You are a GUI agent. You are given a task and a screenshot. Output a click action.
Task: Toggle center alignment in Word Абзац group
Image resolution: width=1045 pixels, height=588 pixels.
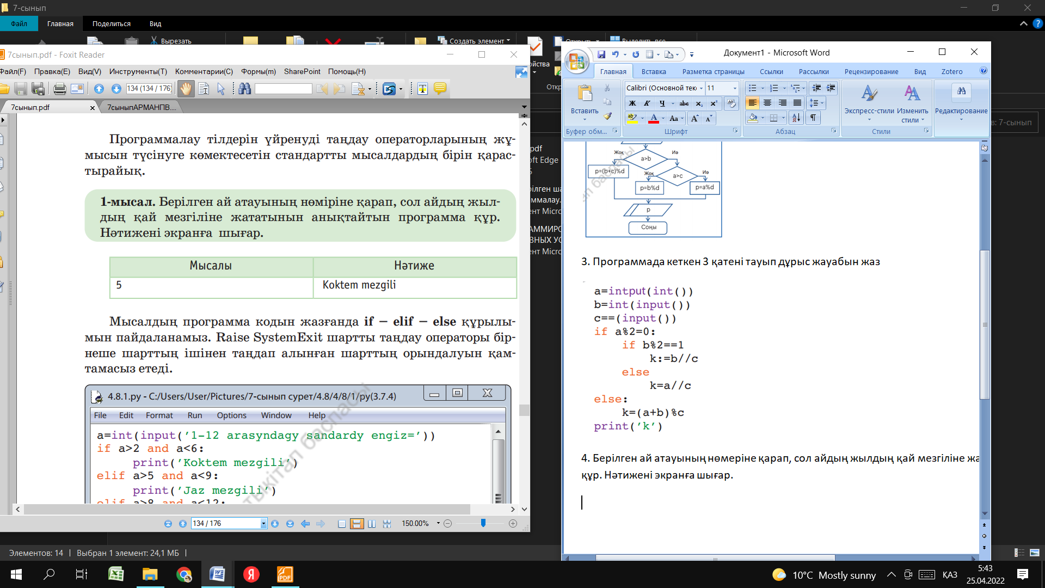(767, 103)
